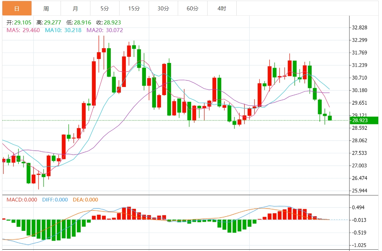Click the 32.299 price axis label
The height and width of the screenshot is (251, 382).
(359, 40)
